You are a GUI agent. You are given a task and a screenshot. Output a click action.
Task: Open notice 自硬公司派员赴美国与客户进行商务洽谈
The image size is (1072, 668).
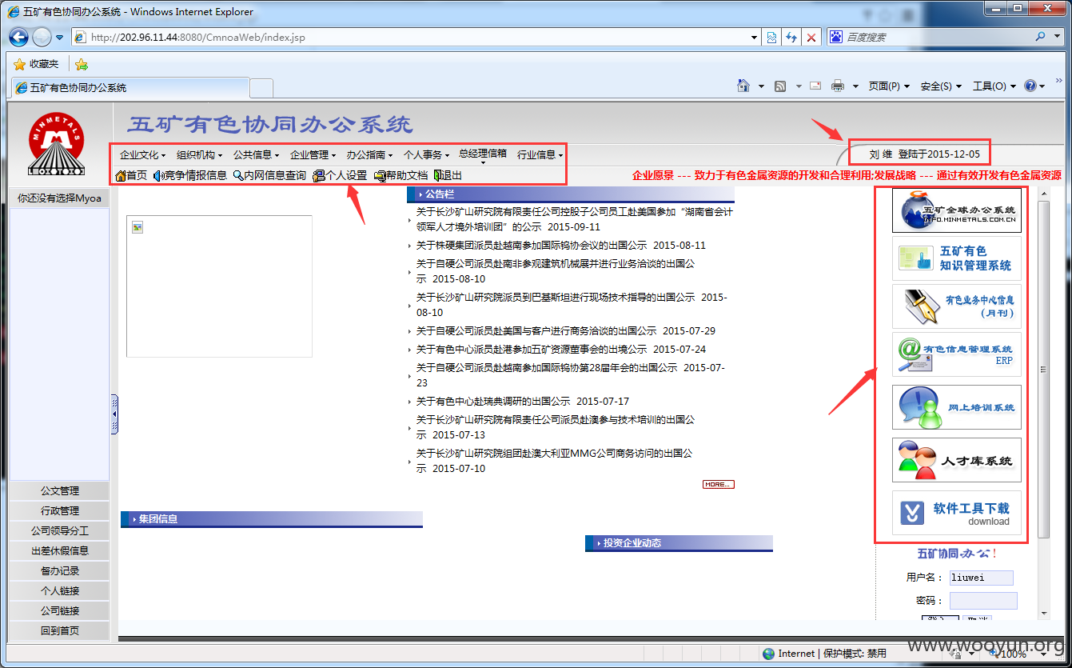pos(566,331)
